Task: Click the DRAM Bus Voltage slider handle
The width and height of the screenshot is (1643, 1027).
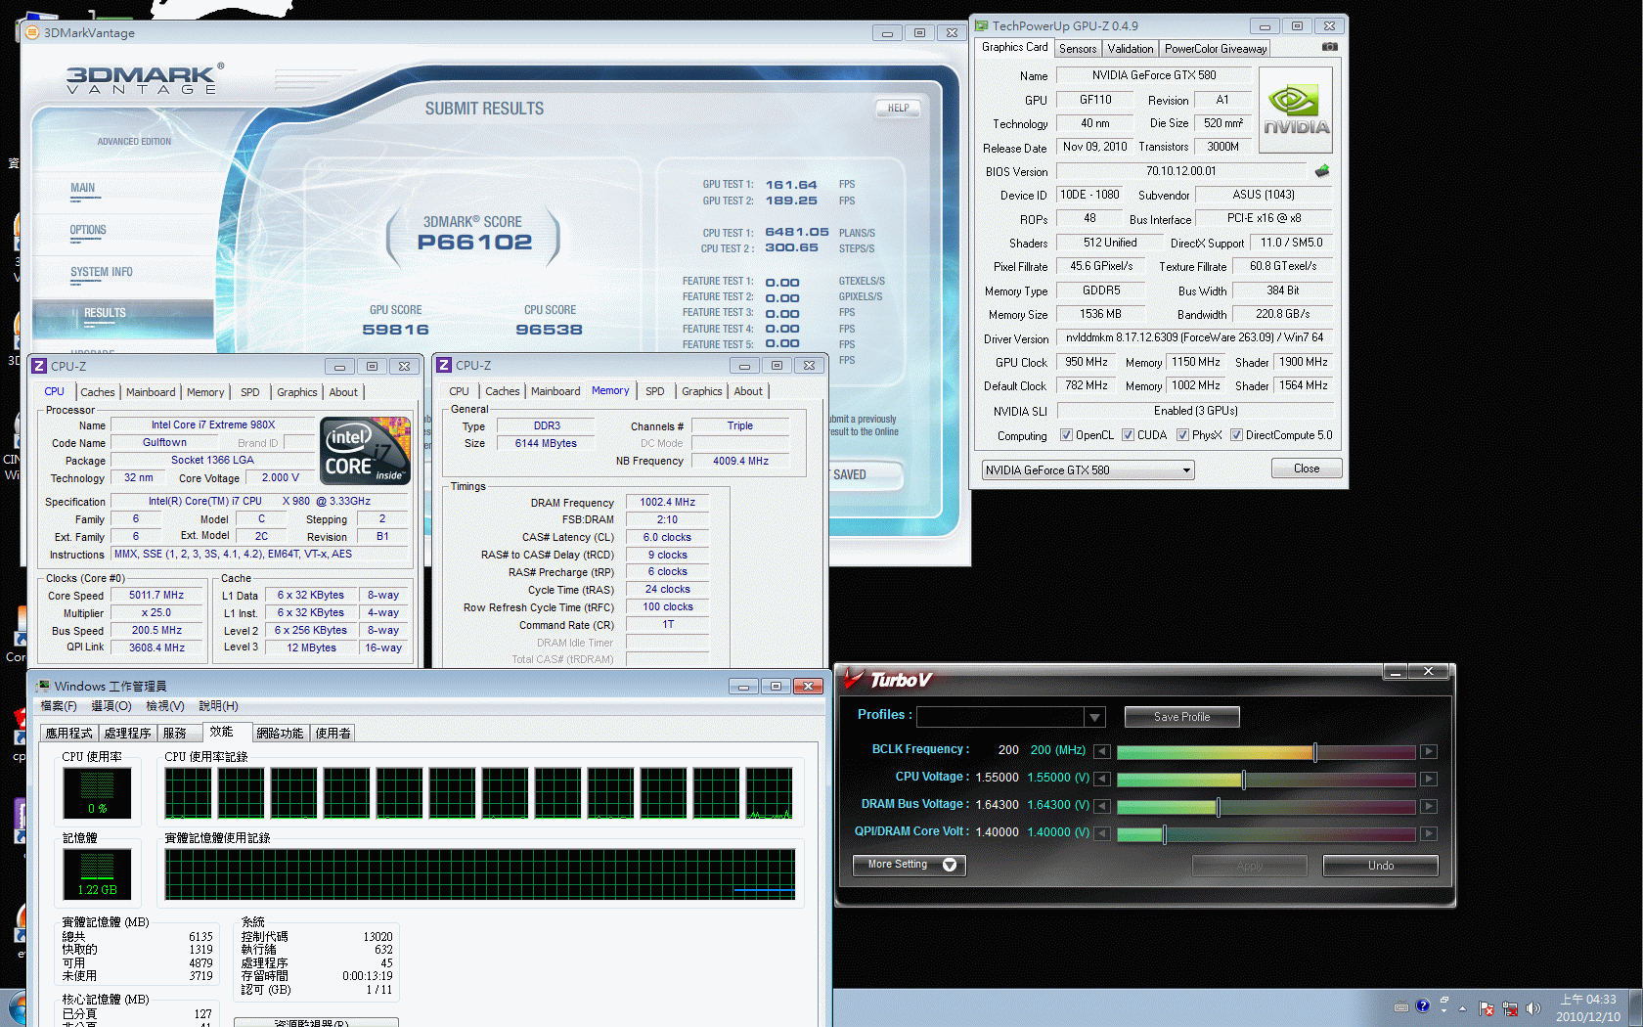Action: pos(1218,807)
